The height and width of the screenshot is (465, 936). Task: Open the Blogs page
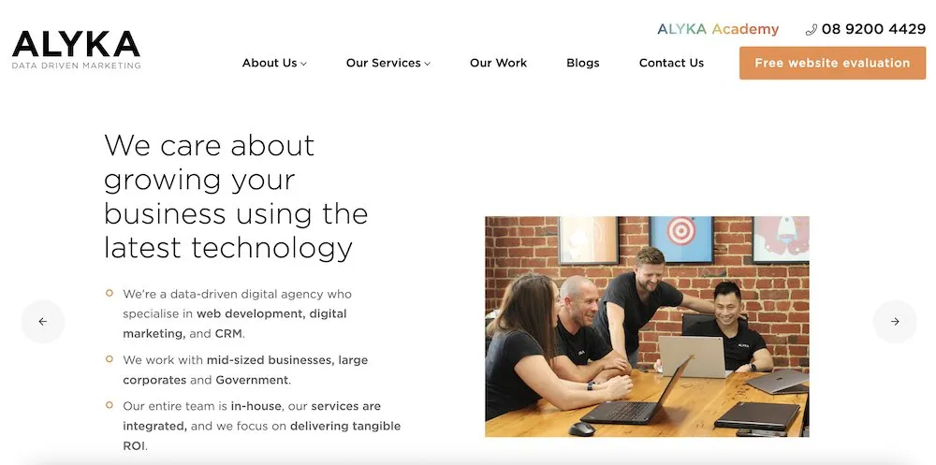(x=582, y=63)
